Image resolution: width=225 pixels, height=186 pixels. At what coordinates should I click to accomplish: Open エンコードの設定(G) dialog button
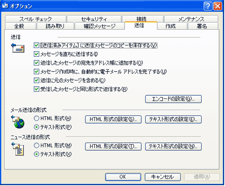tap(173, 99)
